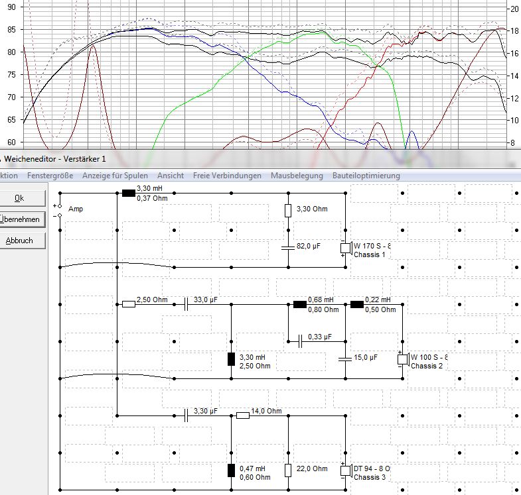This screenshot has height=495, width=521.
Task: Select the 22,0 Ohm resistor symbol
Action: tap(288, 470)
